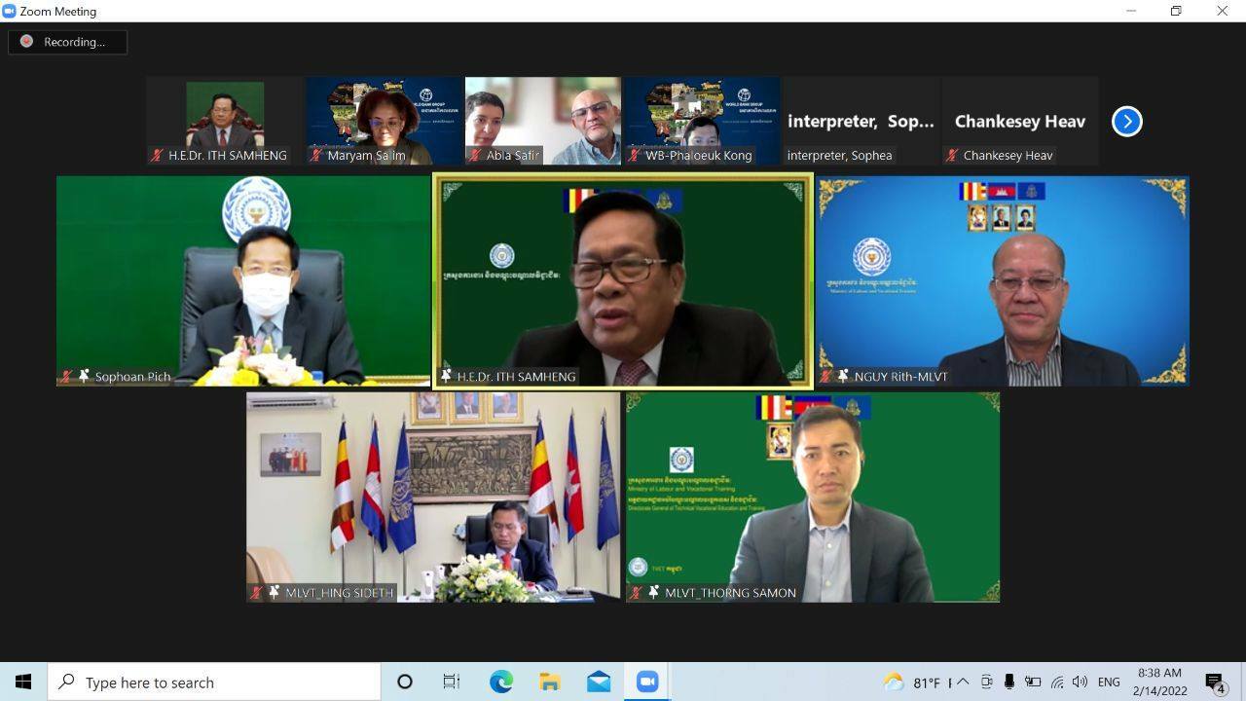Click the Type here to search box
The image size is (1246, 701).
click(214, 683)
